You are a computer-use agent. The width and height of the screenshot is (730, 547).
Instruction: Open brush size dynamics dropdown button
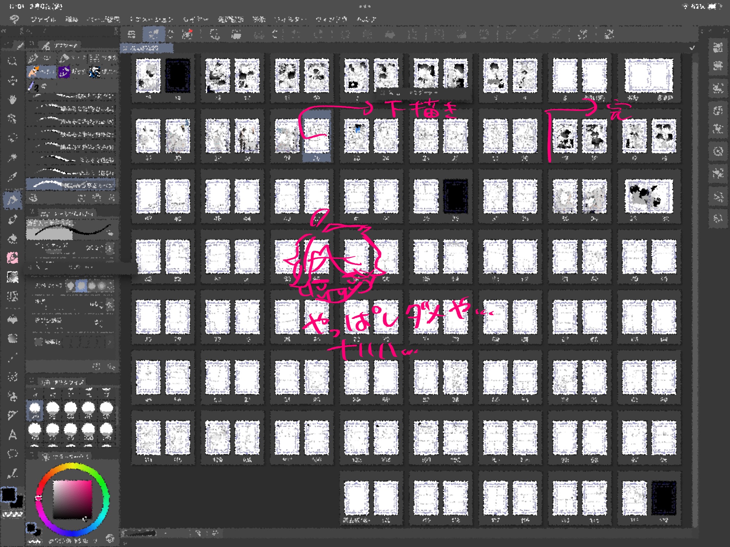[109, 249]
